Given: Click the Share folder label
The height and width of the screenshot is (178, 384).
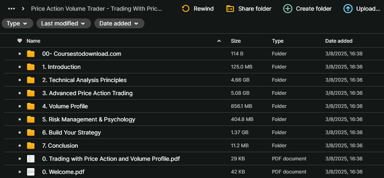Looking at the screenshot, I should pyautogui.click(x=255, y=9).
